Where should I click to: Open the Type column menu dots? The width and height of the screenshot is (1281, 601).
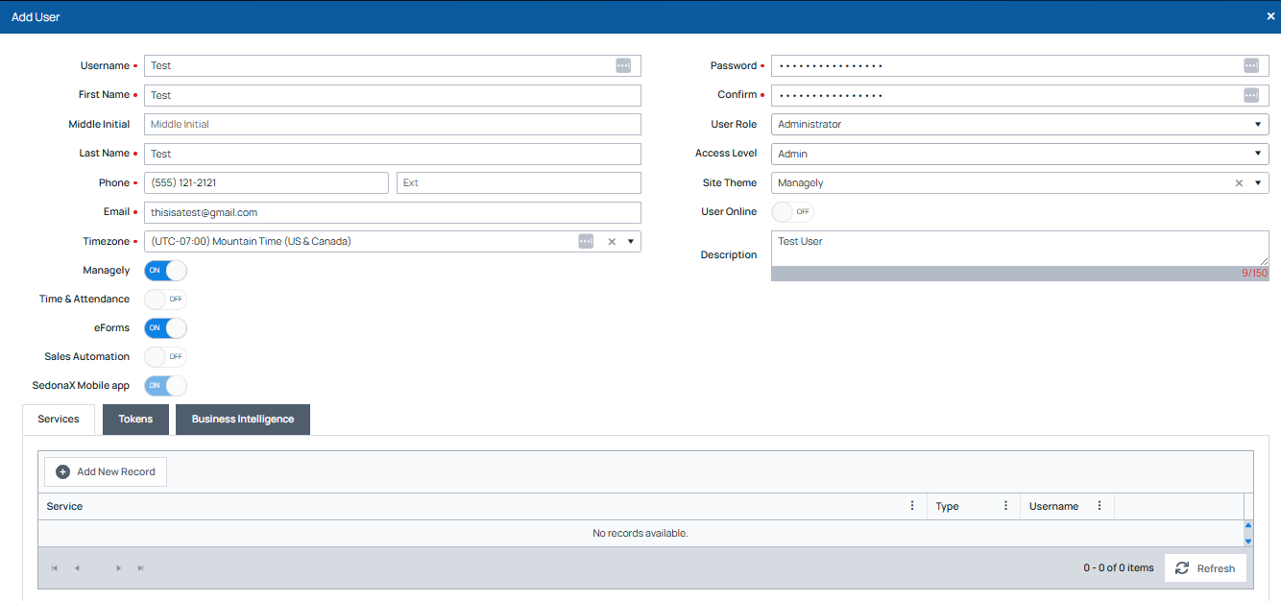[x=1005, y=506]
